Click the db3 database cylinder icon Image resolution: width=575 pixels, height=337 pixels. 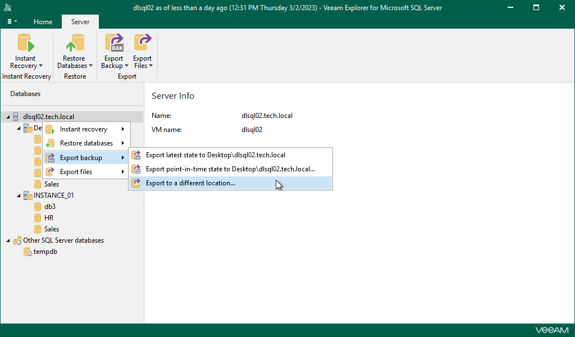(38, 207)
